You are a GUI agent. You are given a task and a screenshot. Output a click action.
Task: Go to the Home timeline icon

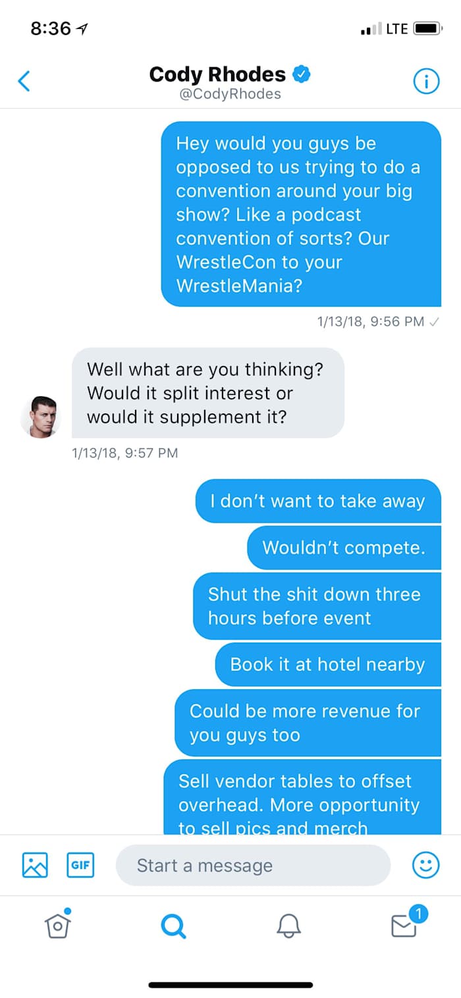57,926
